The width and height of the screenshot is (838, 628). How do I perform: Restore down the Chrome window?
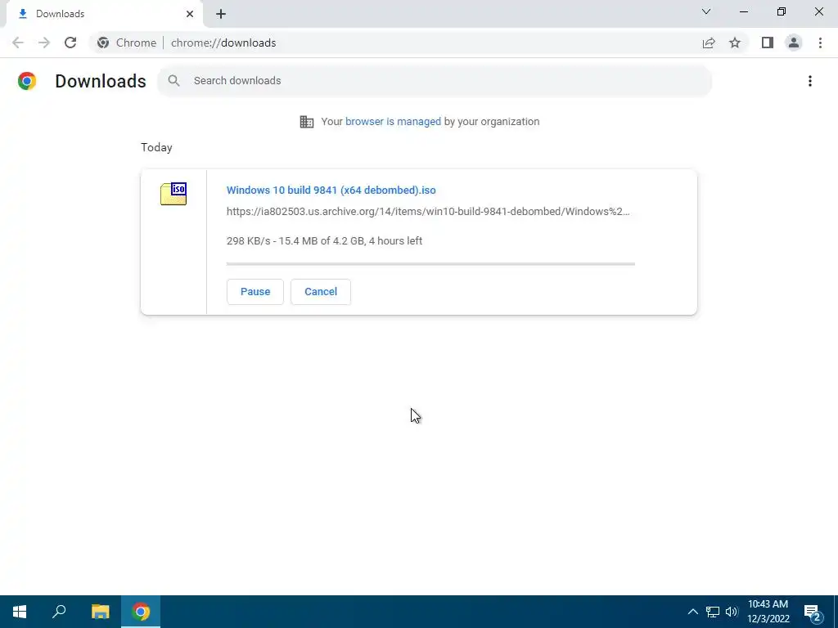tap(782, 11)
